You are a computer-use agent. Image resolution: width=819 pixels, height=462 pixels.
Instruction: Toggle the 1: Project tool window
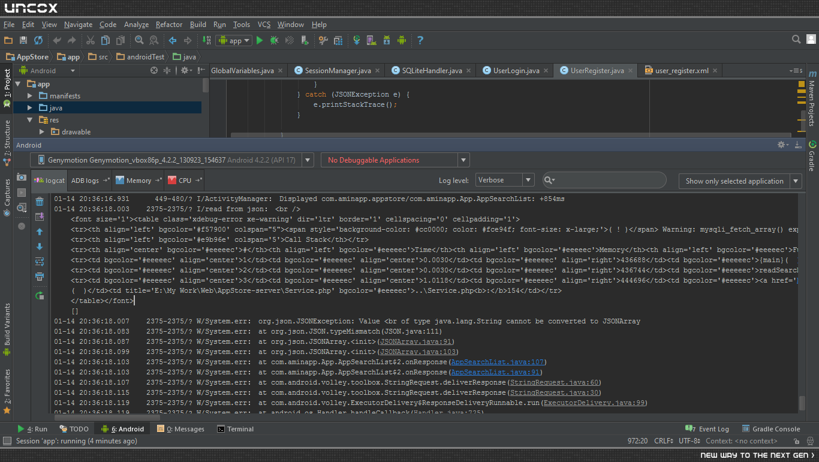7,88
